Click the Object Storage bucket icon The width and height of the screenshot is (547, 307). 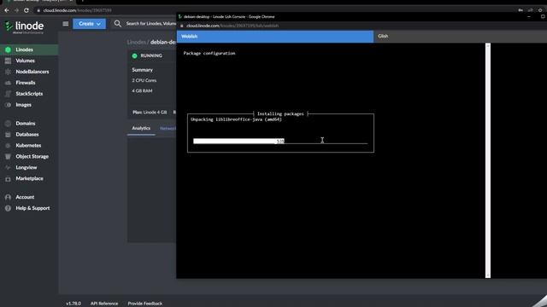tap(8, 157)
